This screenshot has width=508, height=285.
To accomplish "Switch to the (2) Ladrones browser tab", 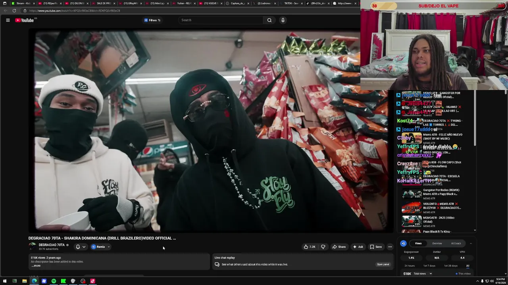I will tap(264, 3).
